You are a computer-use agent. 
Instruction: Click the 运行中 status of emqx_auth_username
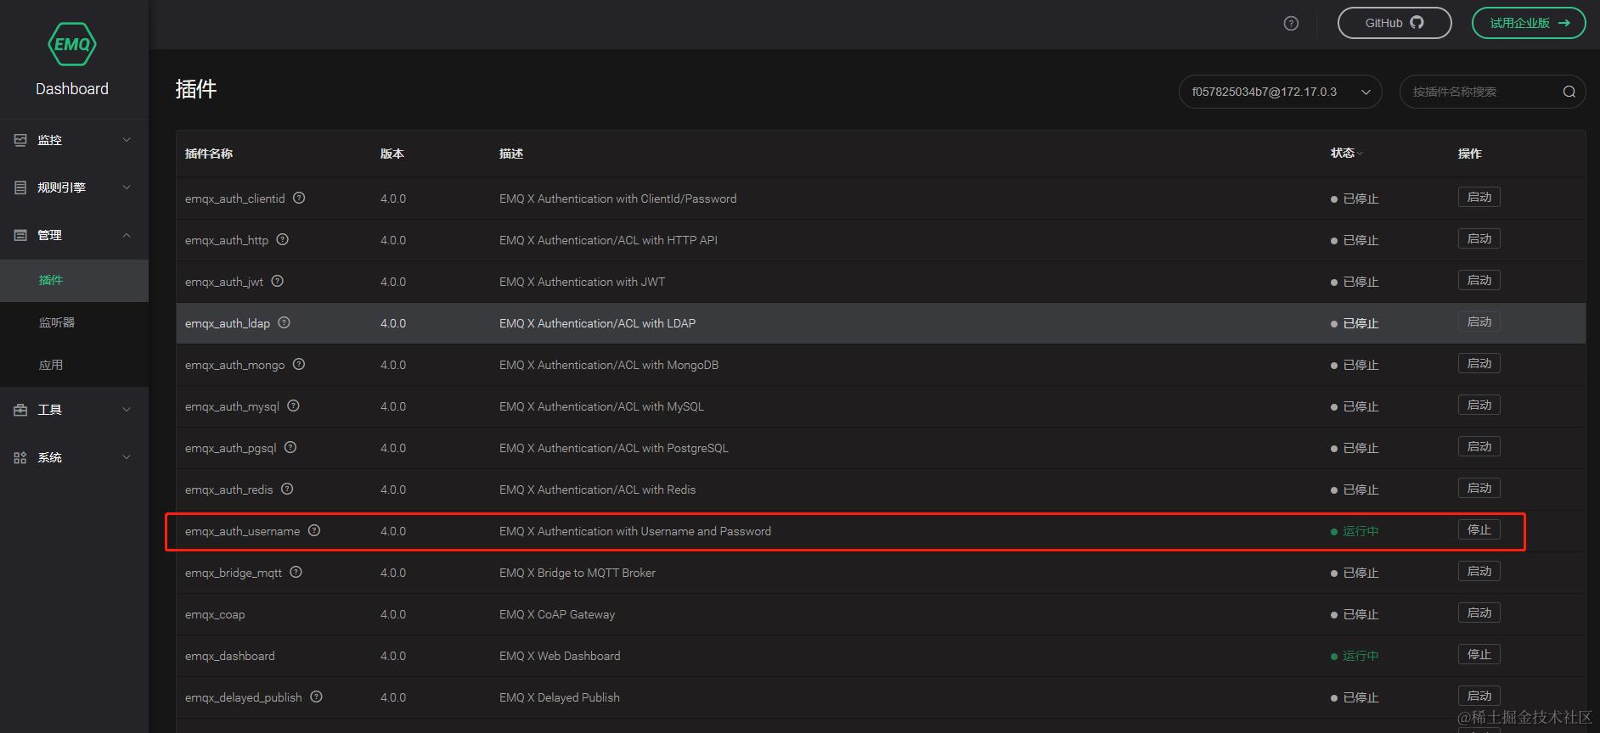coord(1355,531)
